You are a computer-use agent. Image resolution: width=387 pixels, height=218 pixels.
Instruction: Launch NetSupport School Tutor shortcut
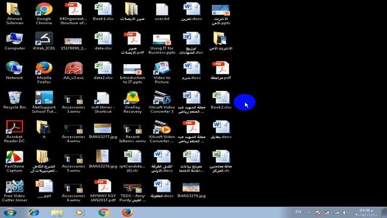[44, 102]
